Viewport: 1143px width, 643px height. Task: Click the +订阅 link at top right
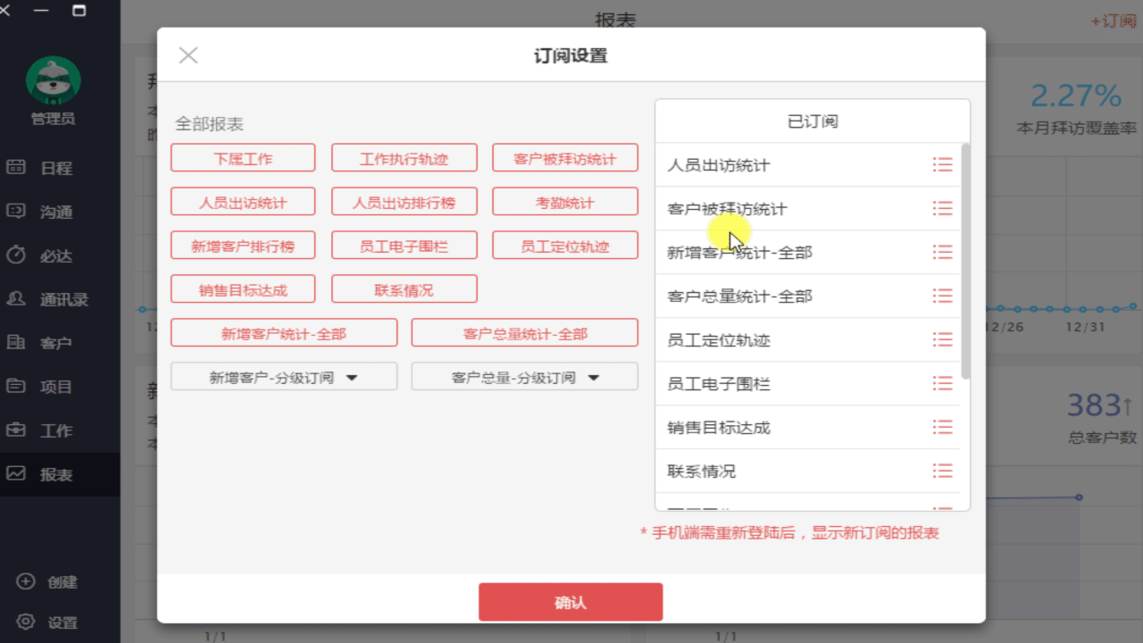[1113, 21]
